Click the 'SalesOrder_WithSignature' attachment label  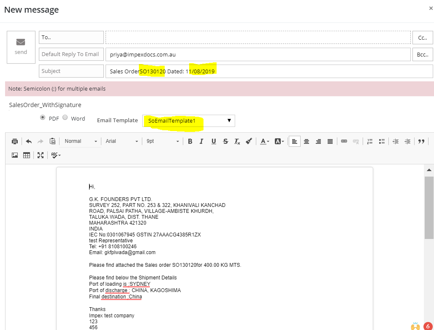pyautogui.click(x=45, y=105)
